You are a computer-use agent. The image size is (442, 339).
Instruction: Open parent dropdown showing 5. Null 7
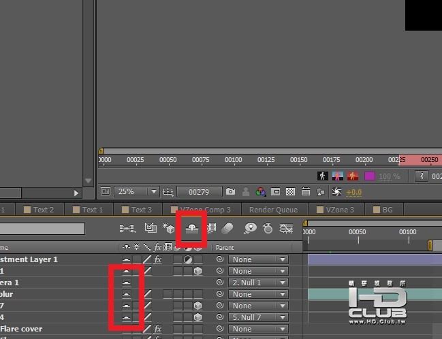(x=258, y=317)
